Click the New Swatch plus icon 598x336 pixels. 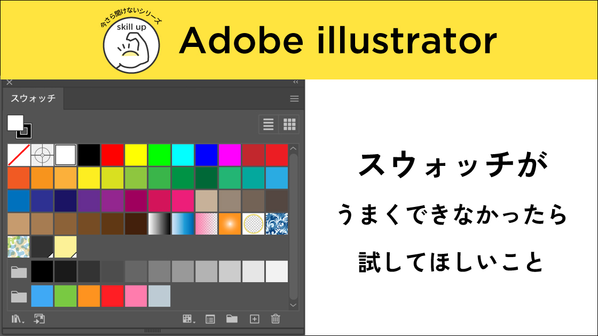[254, 319]
